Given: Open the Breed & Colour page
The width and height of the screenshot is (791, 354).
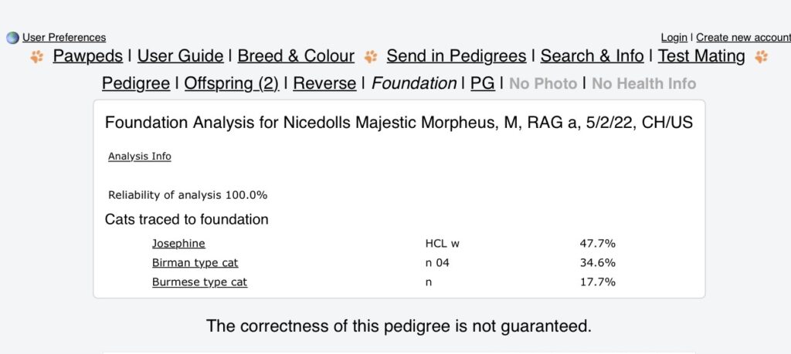Looking at the screenshot, I should [x=296, y=56].
